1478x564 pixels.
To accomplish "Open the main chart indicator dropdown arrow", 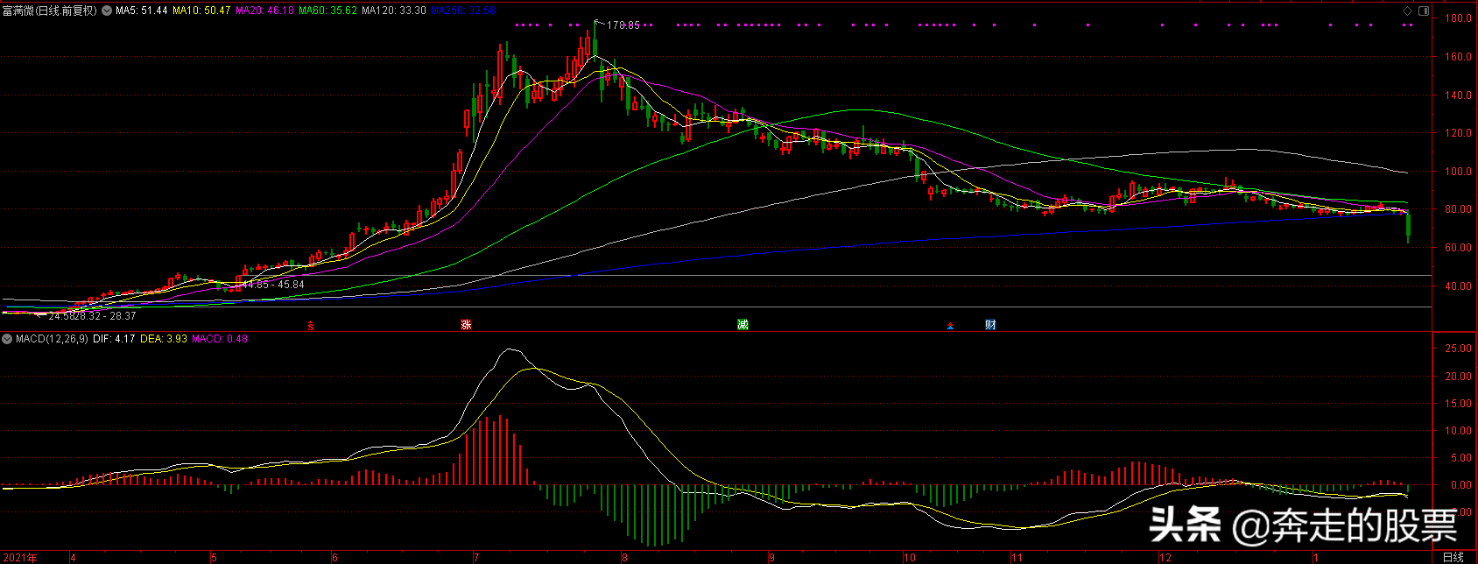I will pyautogui.click(x=107, y=11).
